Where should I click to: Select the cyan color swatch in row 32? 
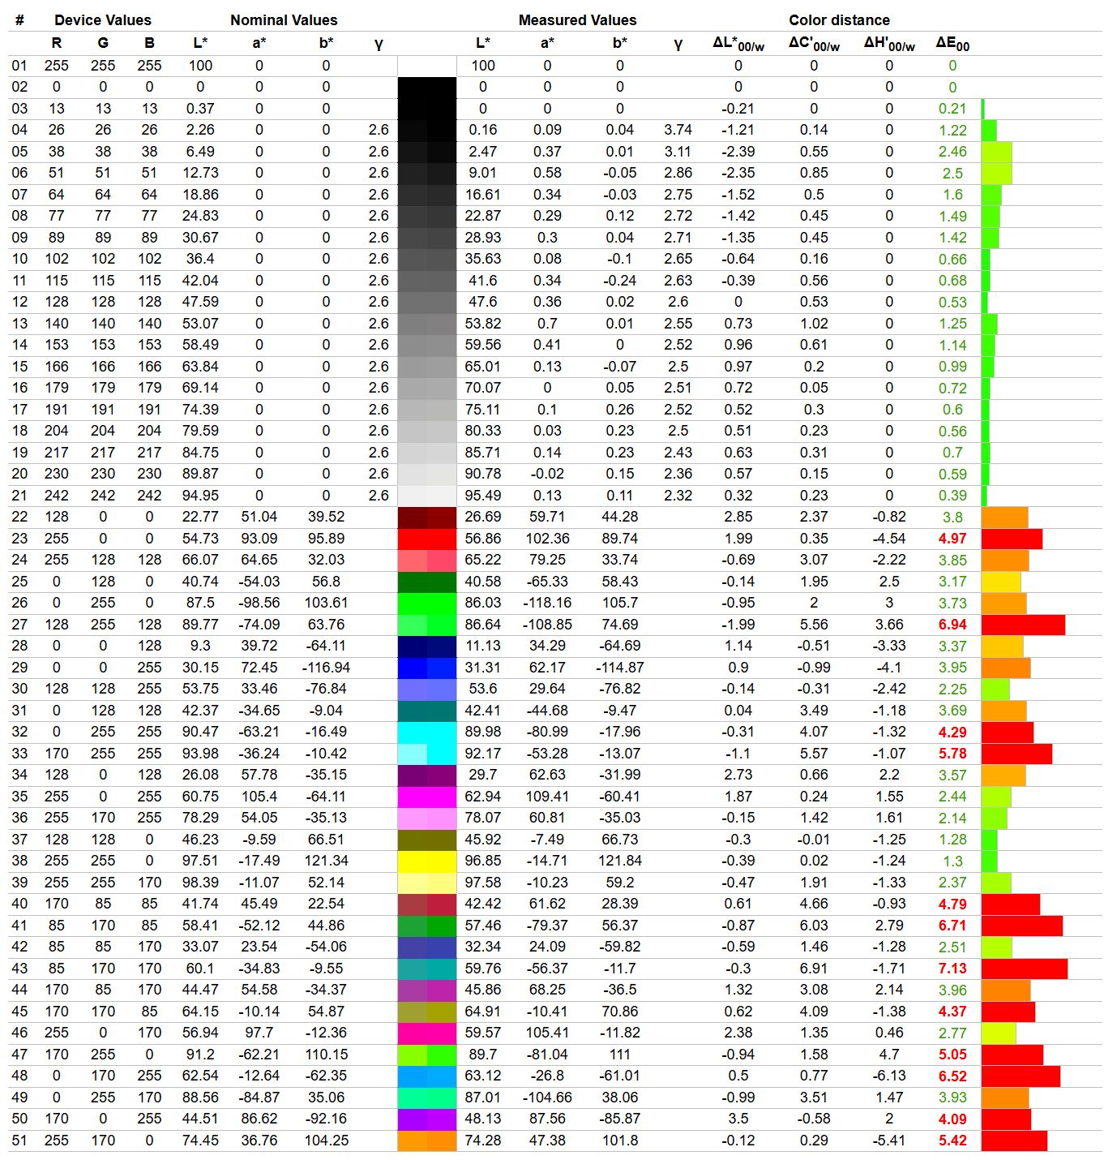[427, 732]
